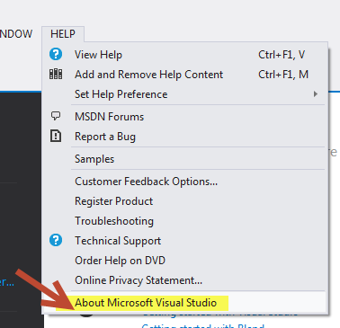This screenshot has height=328, width=340.
Task: Click the View Help question-mark icon
Action: pyautogui.click(x=56, y=54)
